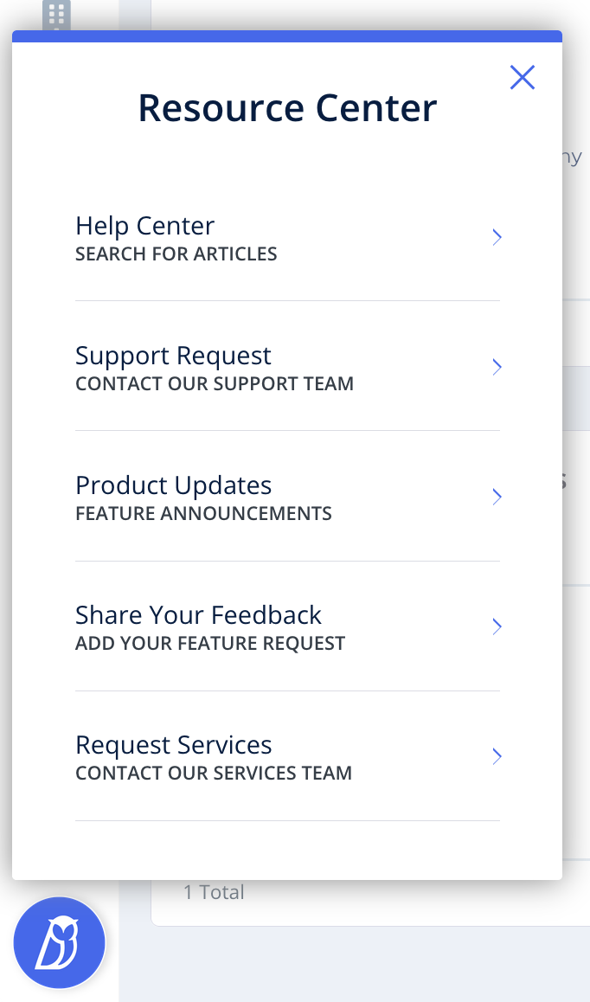Click the Resource Center heading
Screen dimensions: 590x1002
tap(287, 108)
